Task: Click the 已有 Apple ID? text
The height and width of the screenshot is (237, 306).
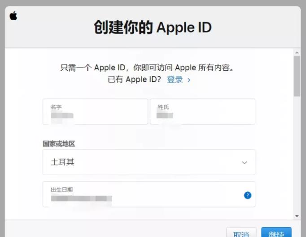Action: tap(134, 80)
